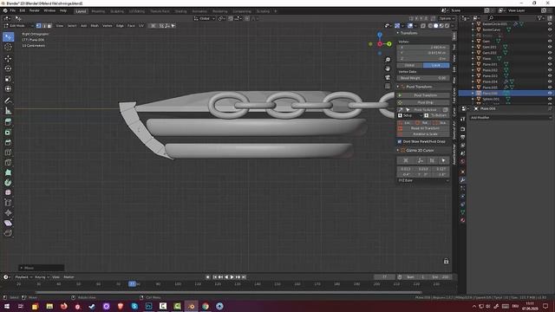Viewport: 555px width, 312px height.
Task: Select the Measure tool
Action: coord(8,111)
